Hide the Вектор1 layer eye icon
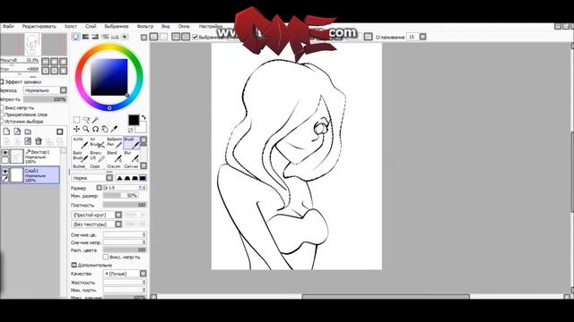Viewport: 574px width, 322px height. (x=5, y=153)
